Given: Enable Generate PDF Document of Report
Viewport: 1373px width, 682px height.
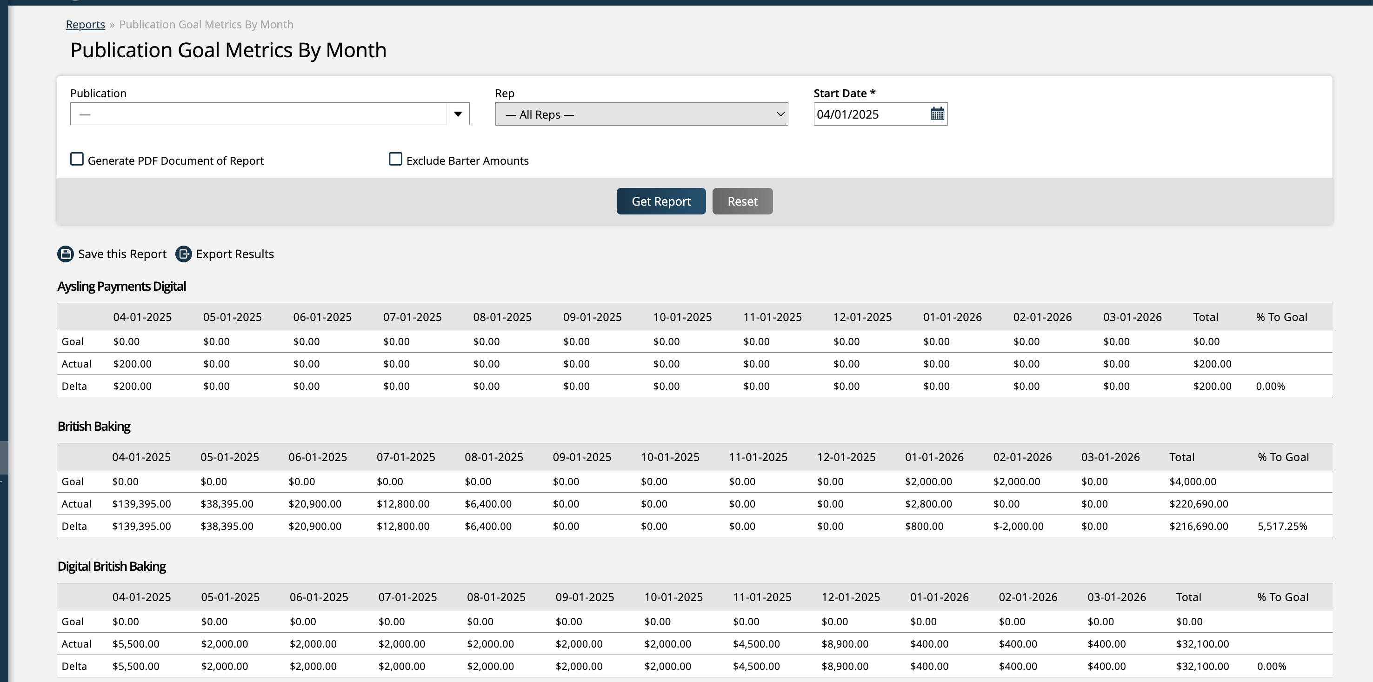Looking at the screenshot, I should pos(77,159).
